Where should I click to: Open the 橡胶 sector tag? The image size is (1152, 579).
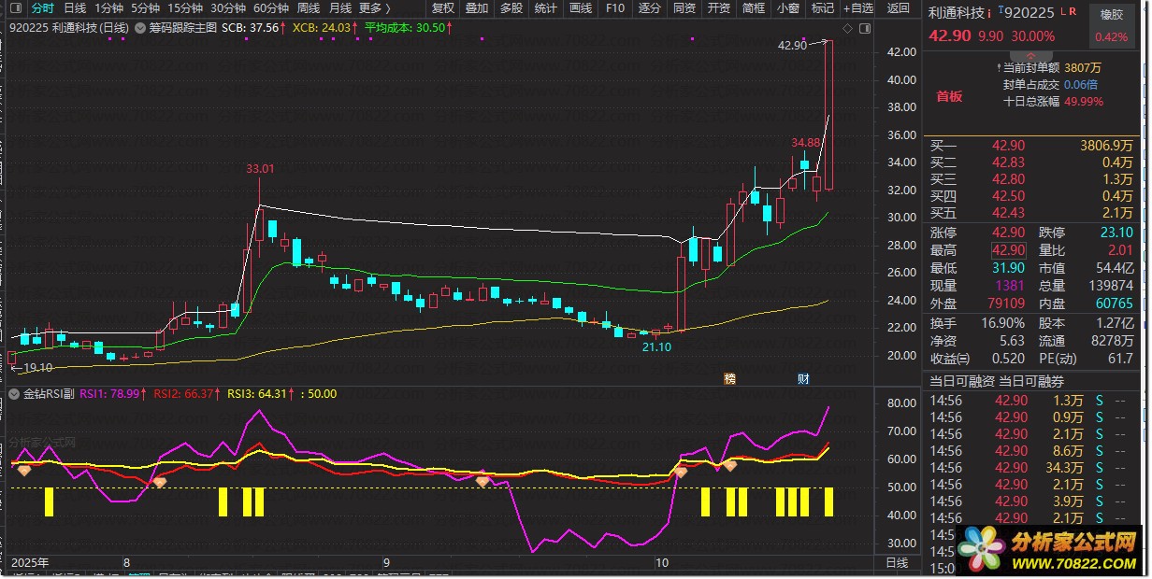(x=1111, y=15)
